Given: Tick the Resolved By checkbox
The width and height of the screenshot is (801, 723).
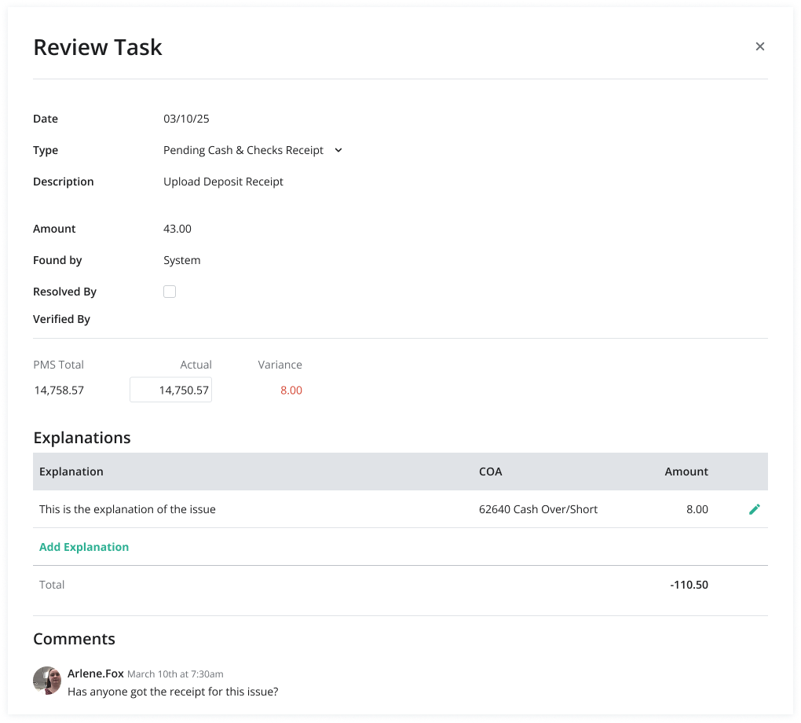Looking at the screenshot, I should [x=170, y=292].
